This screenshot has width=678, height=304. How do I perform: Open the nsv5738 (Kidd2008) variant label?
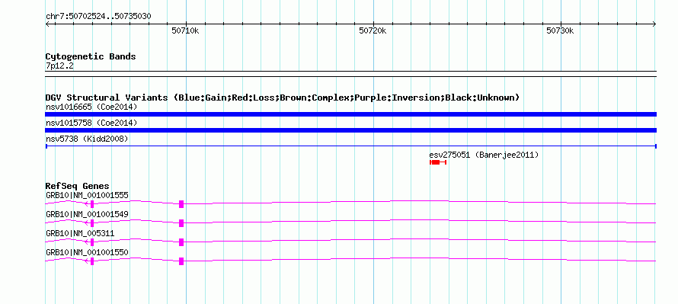[x=87, y=139]
